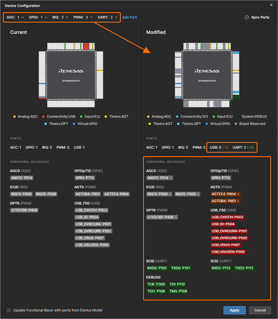
Task: Open the IRQ port count dropdown
Action: [67, 17]
